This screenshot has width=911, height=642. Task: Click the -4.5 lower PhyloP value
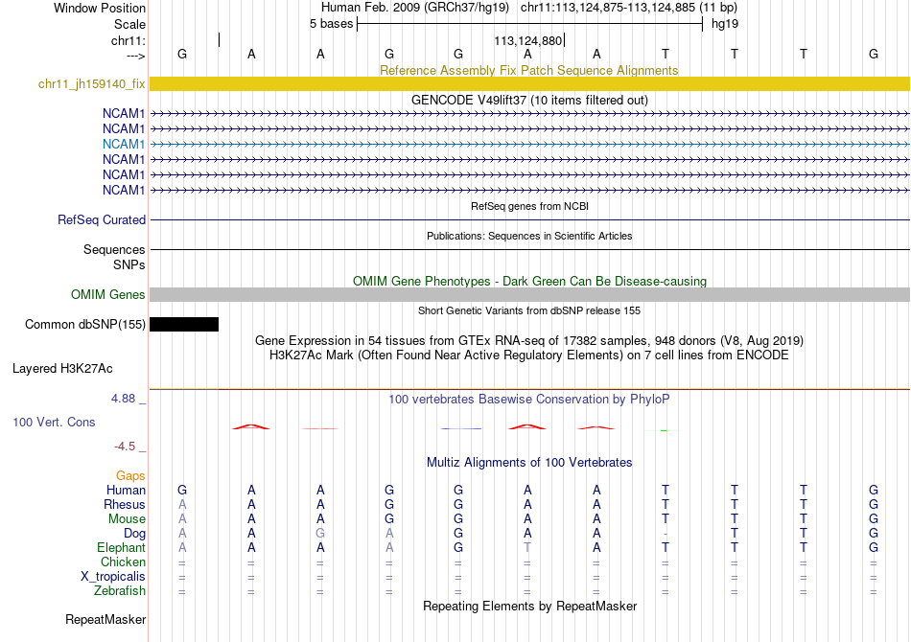125,446
